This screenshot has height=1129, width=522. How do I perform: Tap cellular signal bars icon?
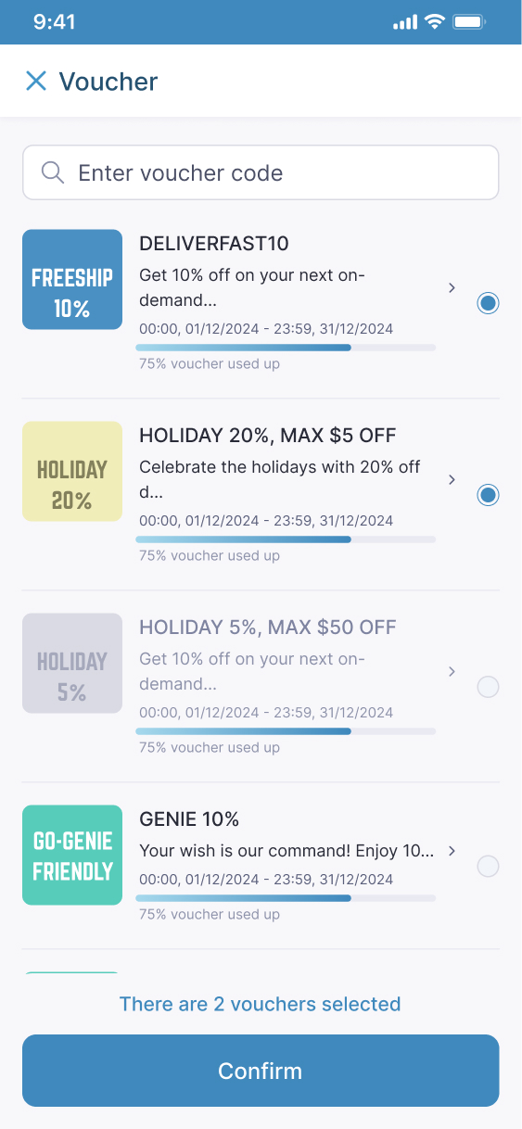(x=405, y=22)
